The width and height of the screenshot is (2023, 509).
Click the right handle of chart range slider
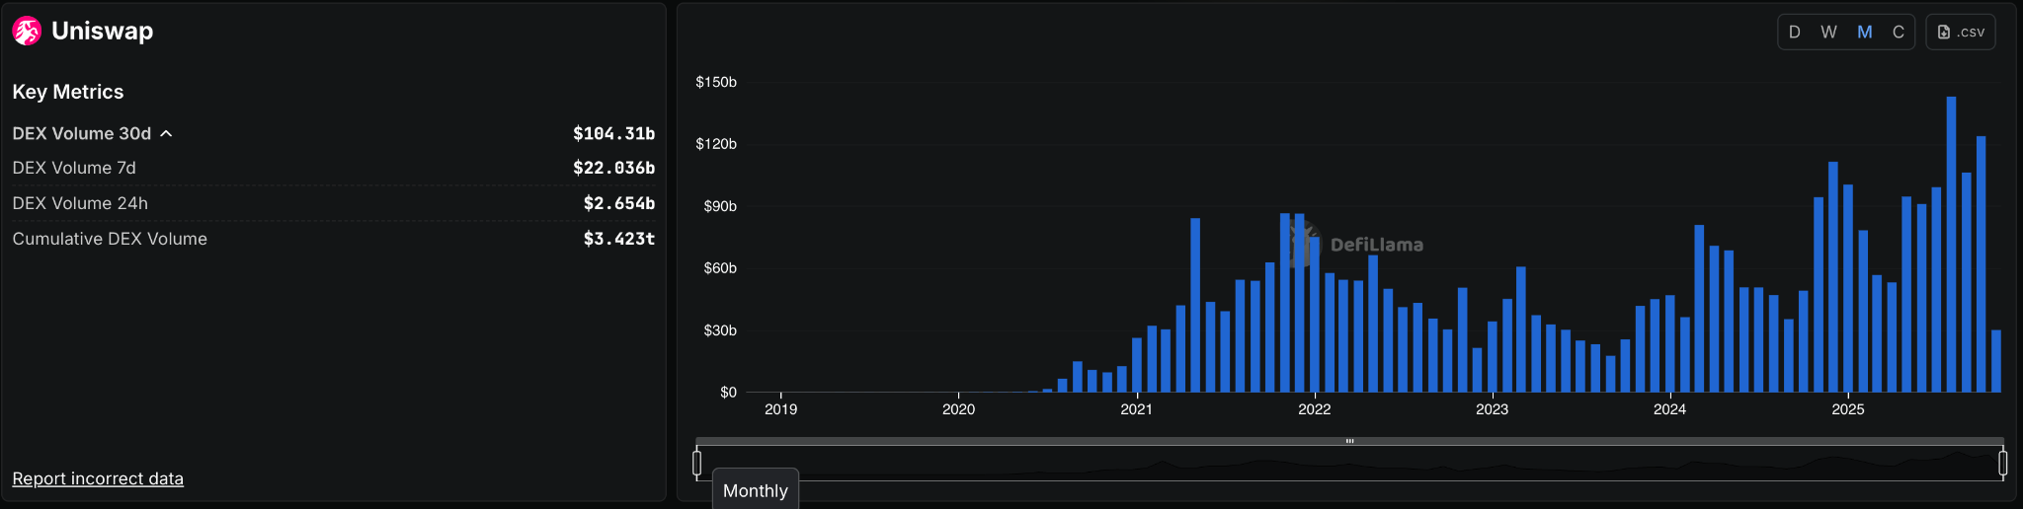point(2002,463)
